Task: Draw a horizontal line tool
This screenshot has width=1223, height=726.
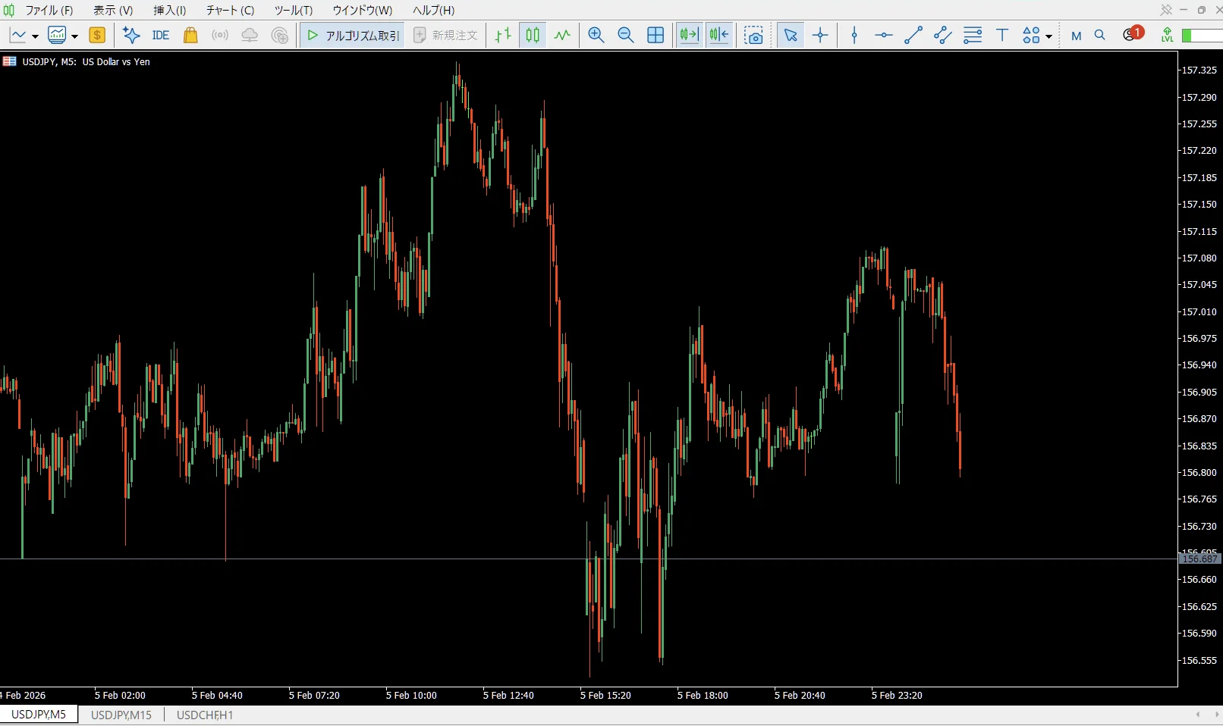Action: tap(883, 35)
